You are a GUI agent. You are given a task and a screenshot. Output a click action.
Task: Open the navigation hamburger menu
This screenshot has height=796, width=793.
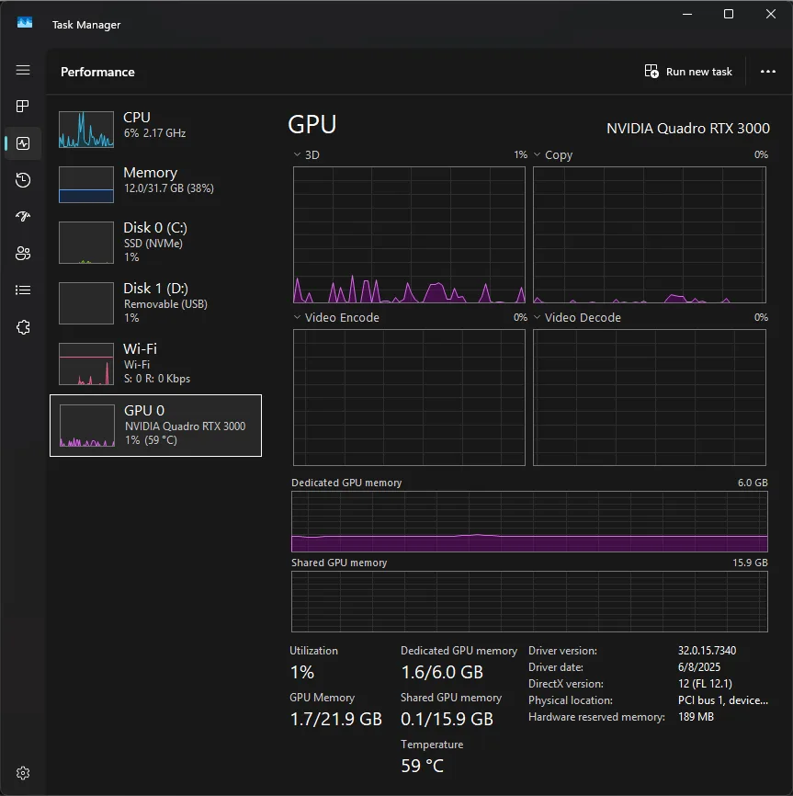(x=22, y=70)
